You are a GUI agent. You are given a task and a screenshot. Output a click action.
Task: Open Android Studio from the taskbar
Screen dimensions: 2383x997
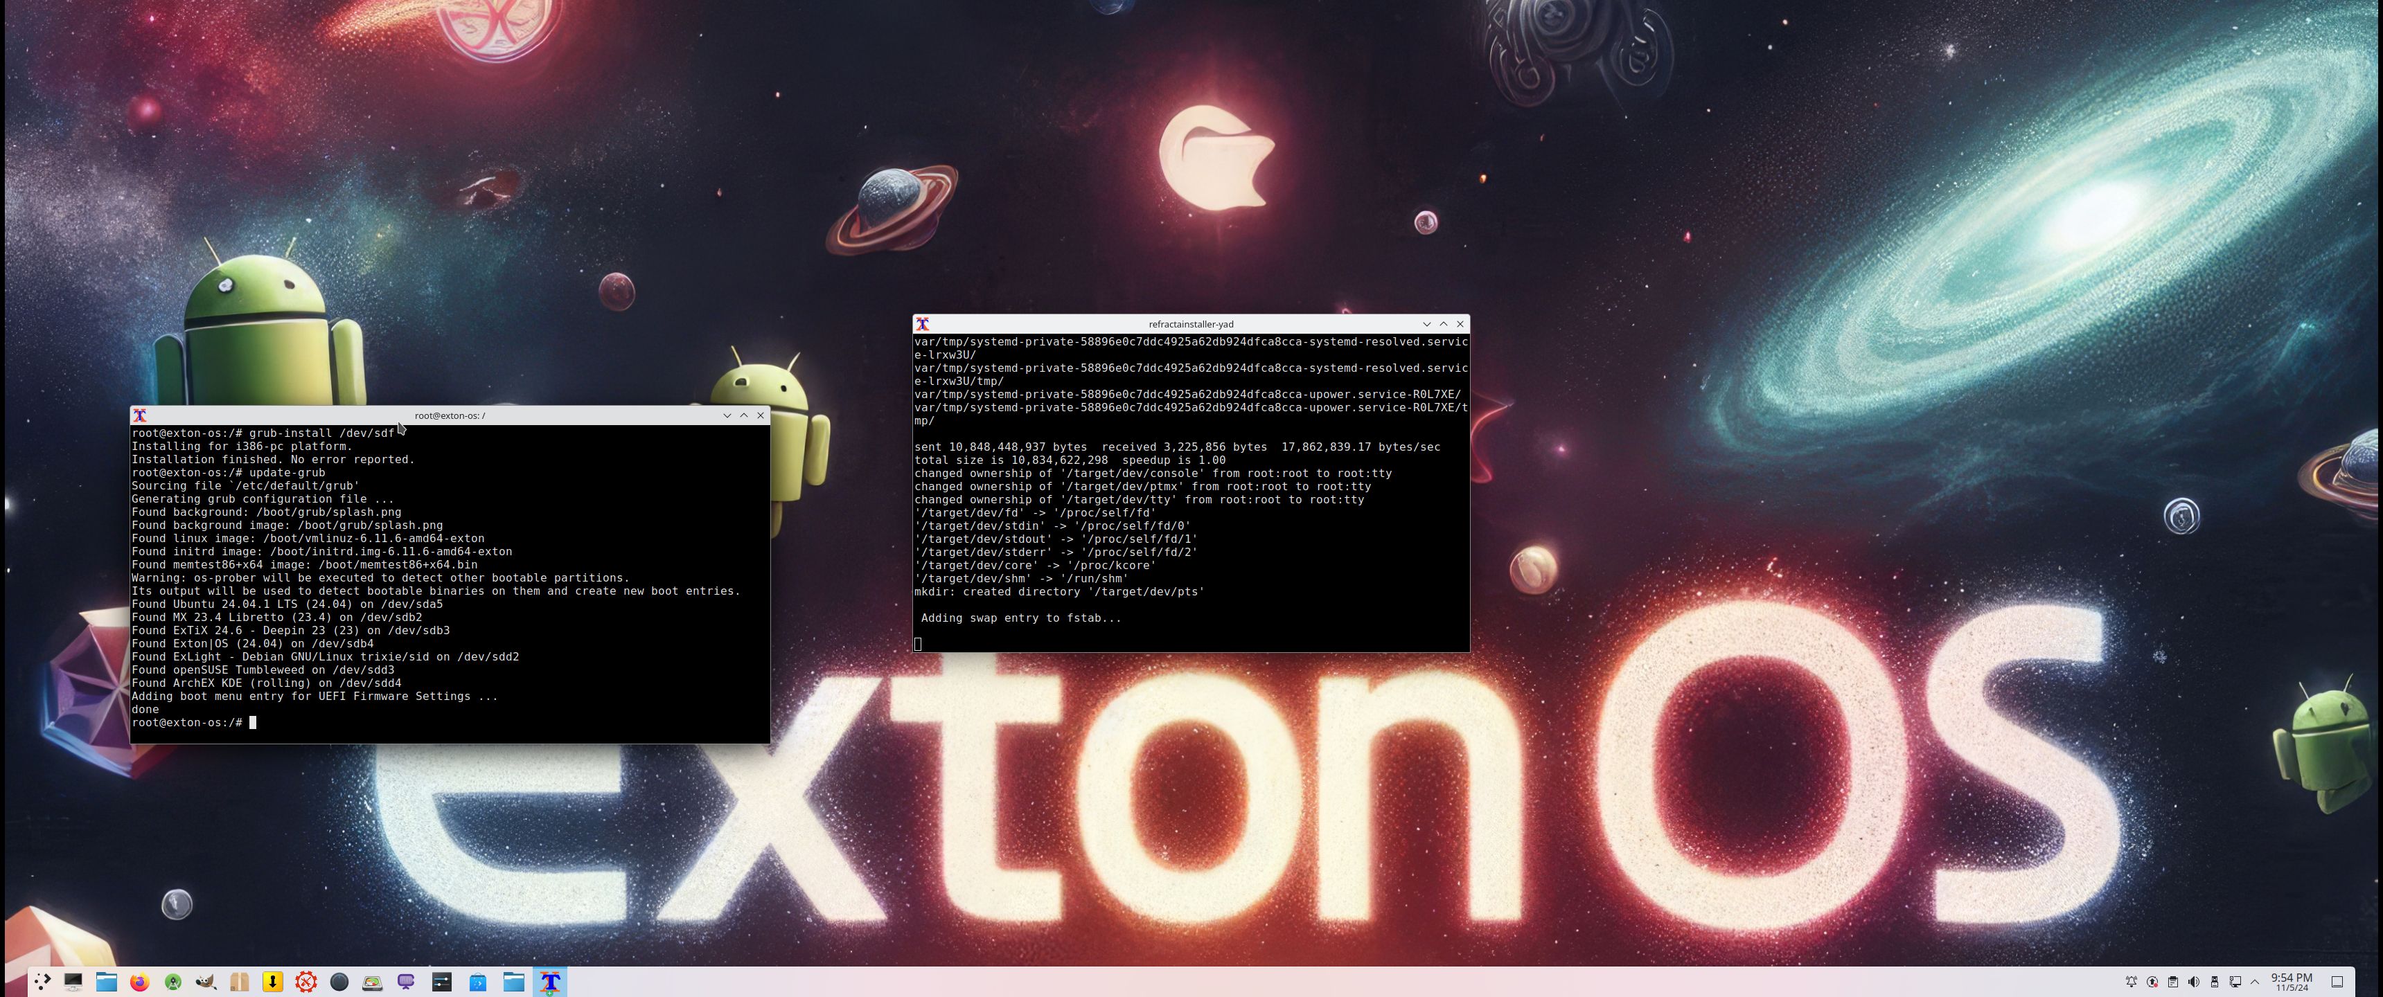(173, 981)
